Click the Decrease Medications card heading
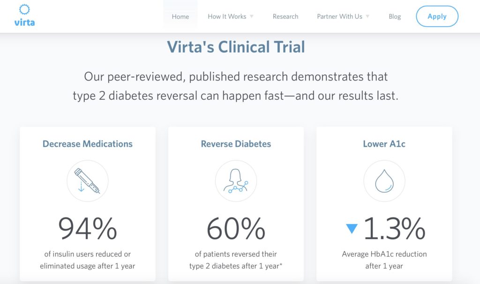Image resolution: width=480 pixels, height=284 pixels. click(x=88, y=144)
